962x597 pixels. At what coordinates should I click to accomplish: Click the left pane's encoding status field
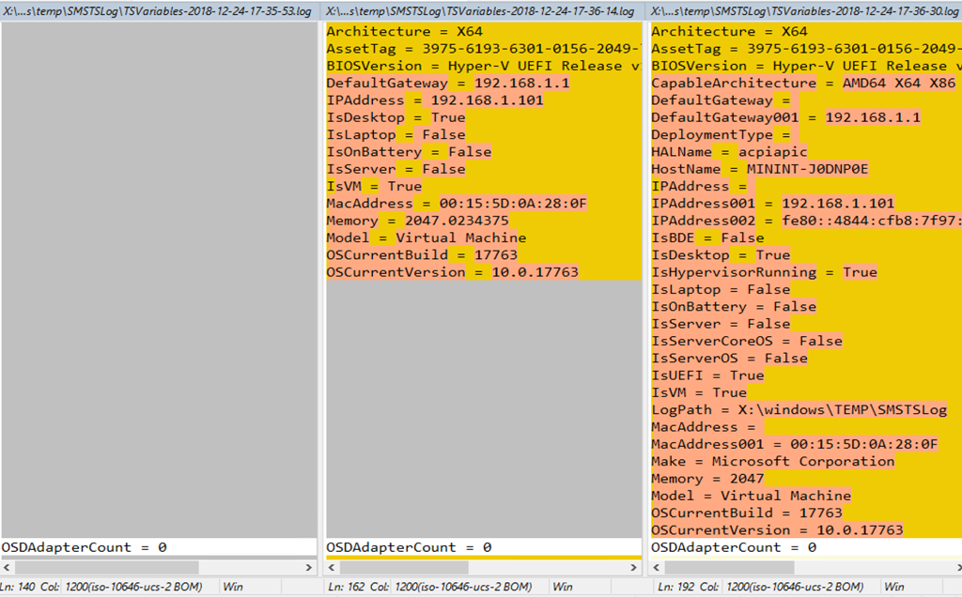pyautogui.click(x=140, y=587)
